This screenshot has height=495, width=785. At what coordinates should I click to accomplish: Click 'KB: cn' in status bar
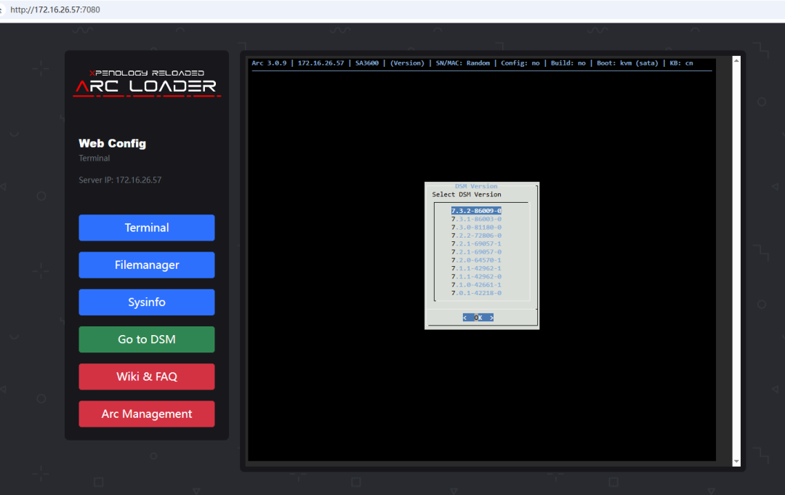coord(681,63)
